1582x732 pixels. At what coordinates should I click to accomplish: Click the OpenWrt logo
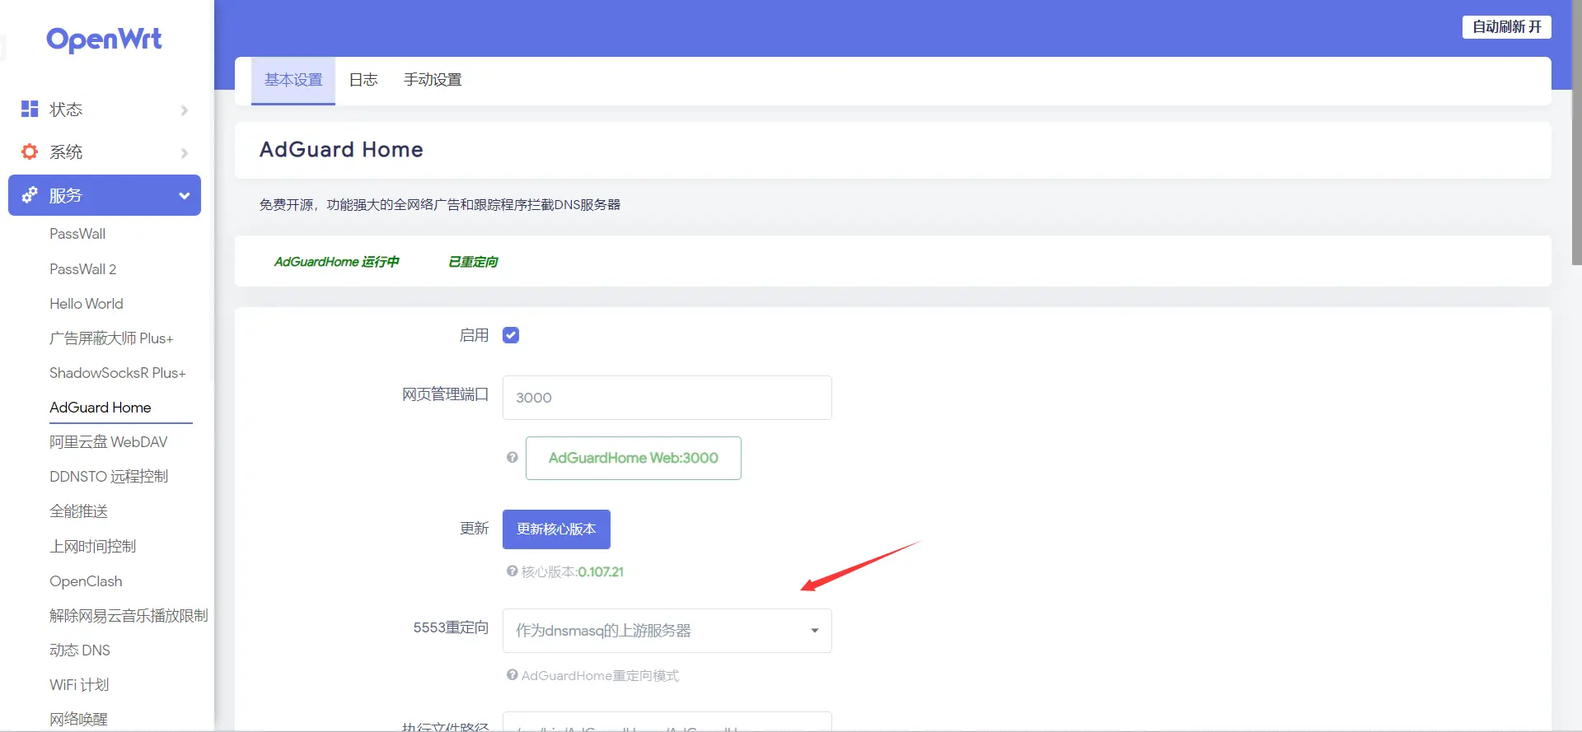(x=104, y=40)
